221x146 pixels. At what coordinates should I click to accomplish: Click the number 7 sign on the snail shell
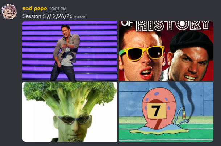point(157,111)
